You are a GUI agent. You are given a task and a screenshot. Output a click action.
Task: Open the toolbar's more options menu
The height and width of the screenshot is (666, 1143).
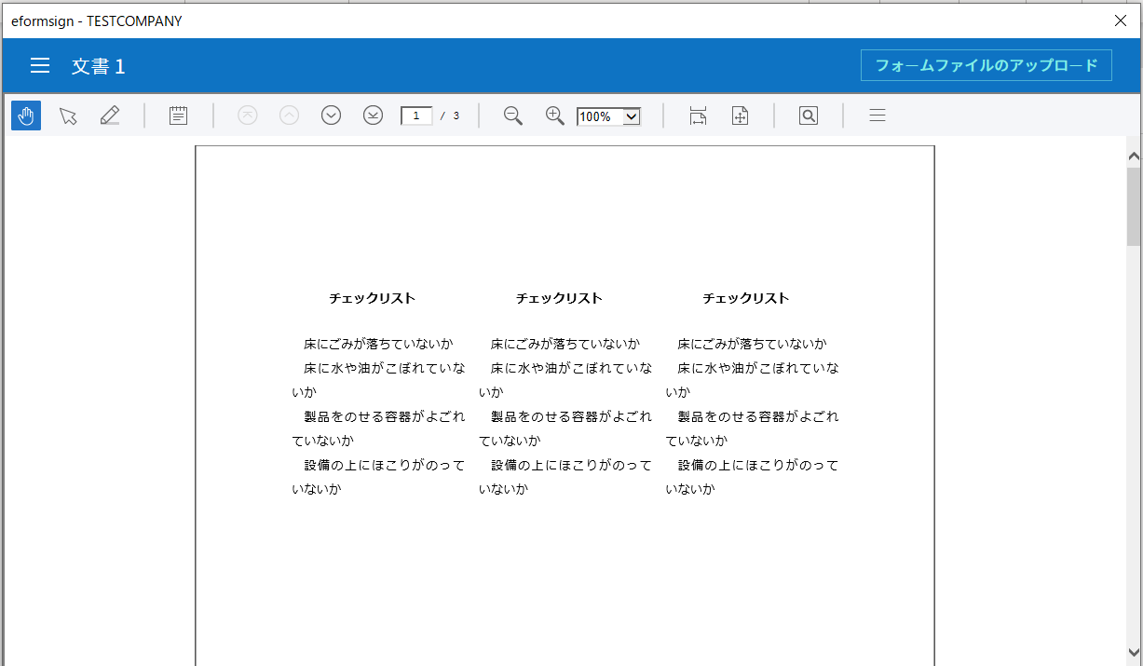click(x=878, y=116)
